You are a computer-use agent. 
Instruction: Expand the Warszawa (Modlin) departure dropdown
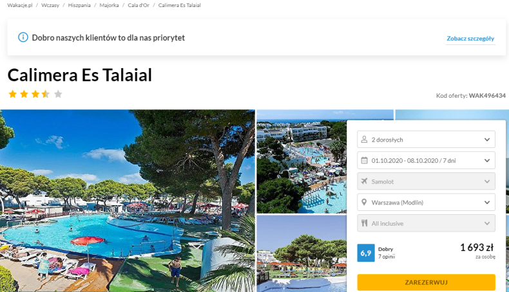coord(426,202)
